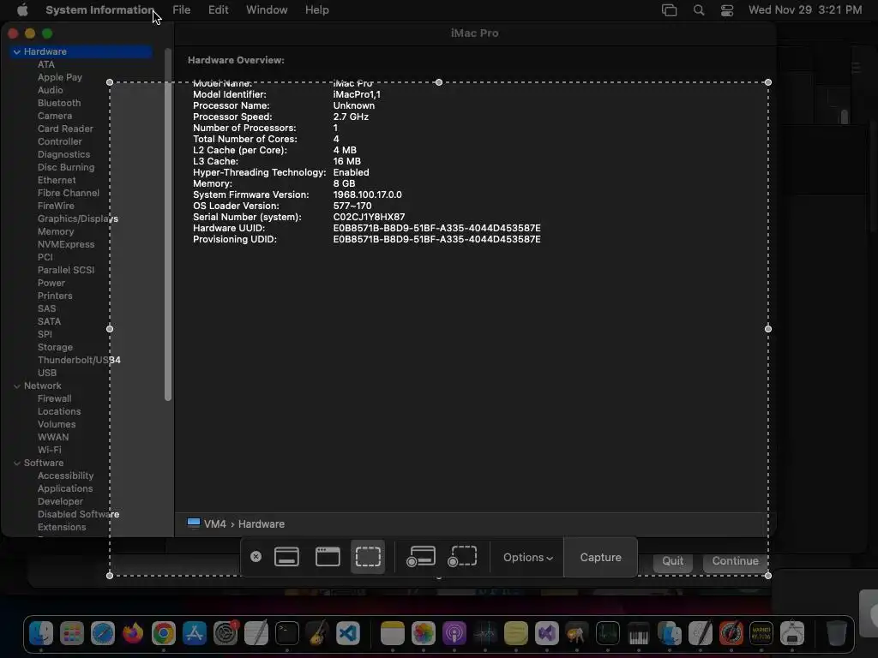This screenshot has width=878, height=658.
Task: Select Apple Pay in the sidebar
Action: click(x=60, y=77)
